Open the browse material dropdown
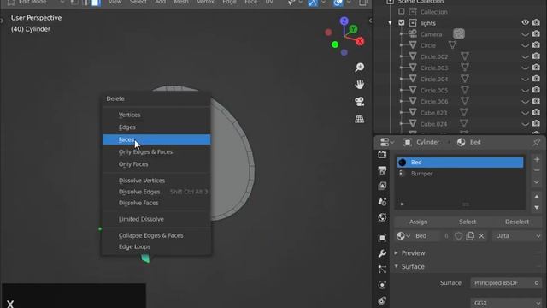This screenshot has height=308, width=547. (x=403, y=236)
